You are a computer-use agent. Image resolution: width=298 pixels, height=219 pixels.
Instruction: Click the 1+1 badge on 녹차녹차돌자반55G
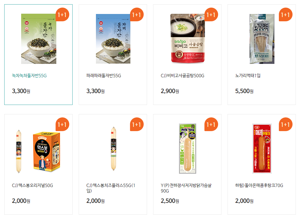coord(62,15)
